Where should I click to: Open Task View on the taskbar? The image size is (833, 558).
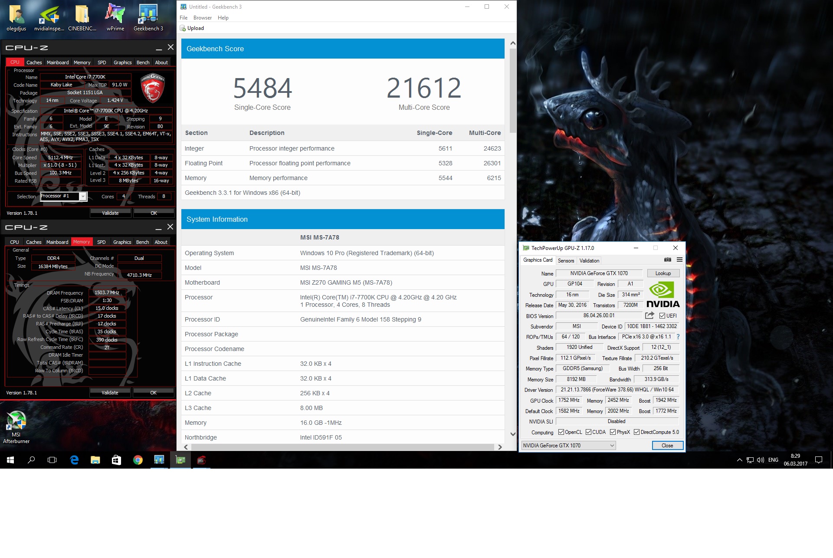click(x=52, y=460)
